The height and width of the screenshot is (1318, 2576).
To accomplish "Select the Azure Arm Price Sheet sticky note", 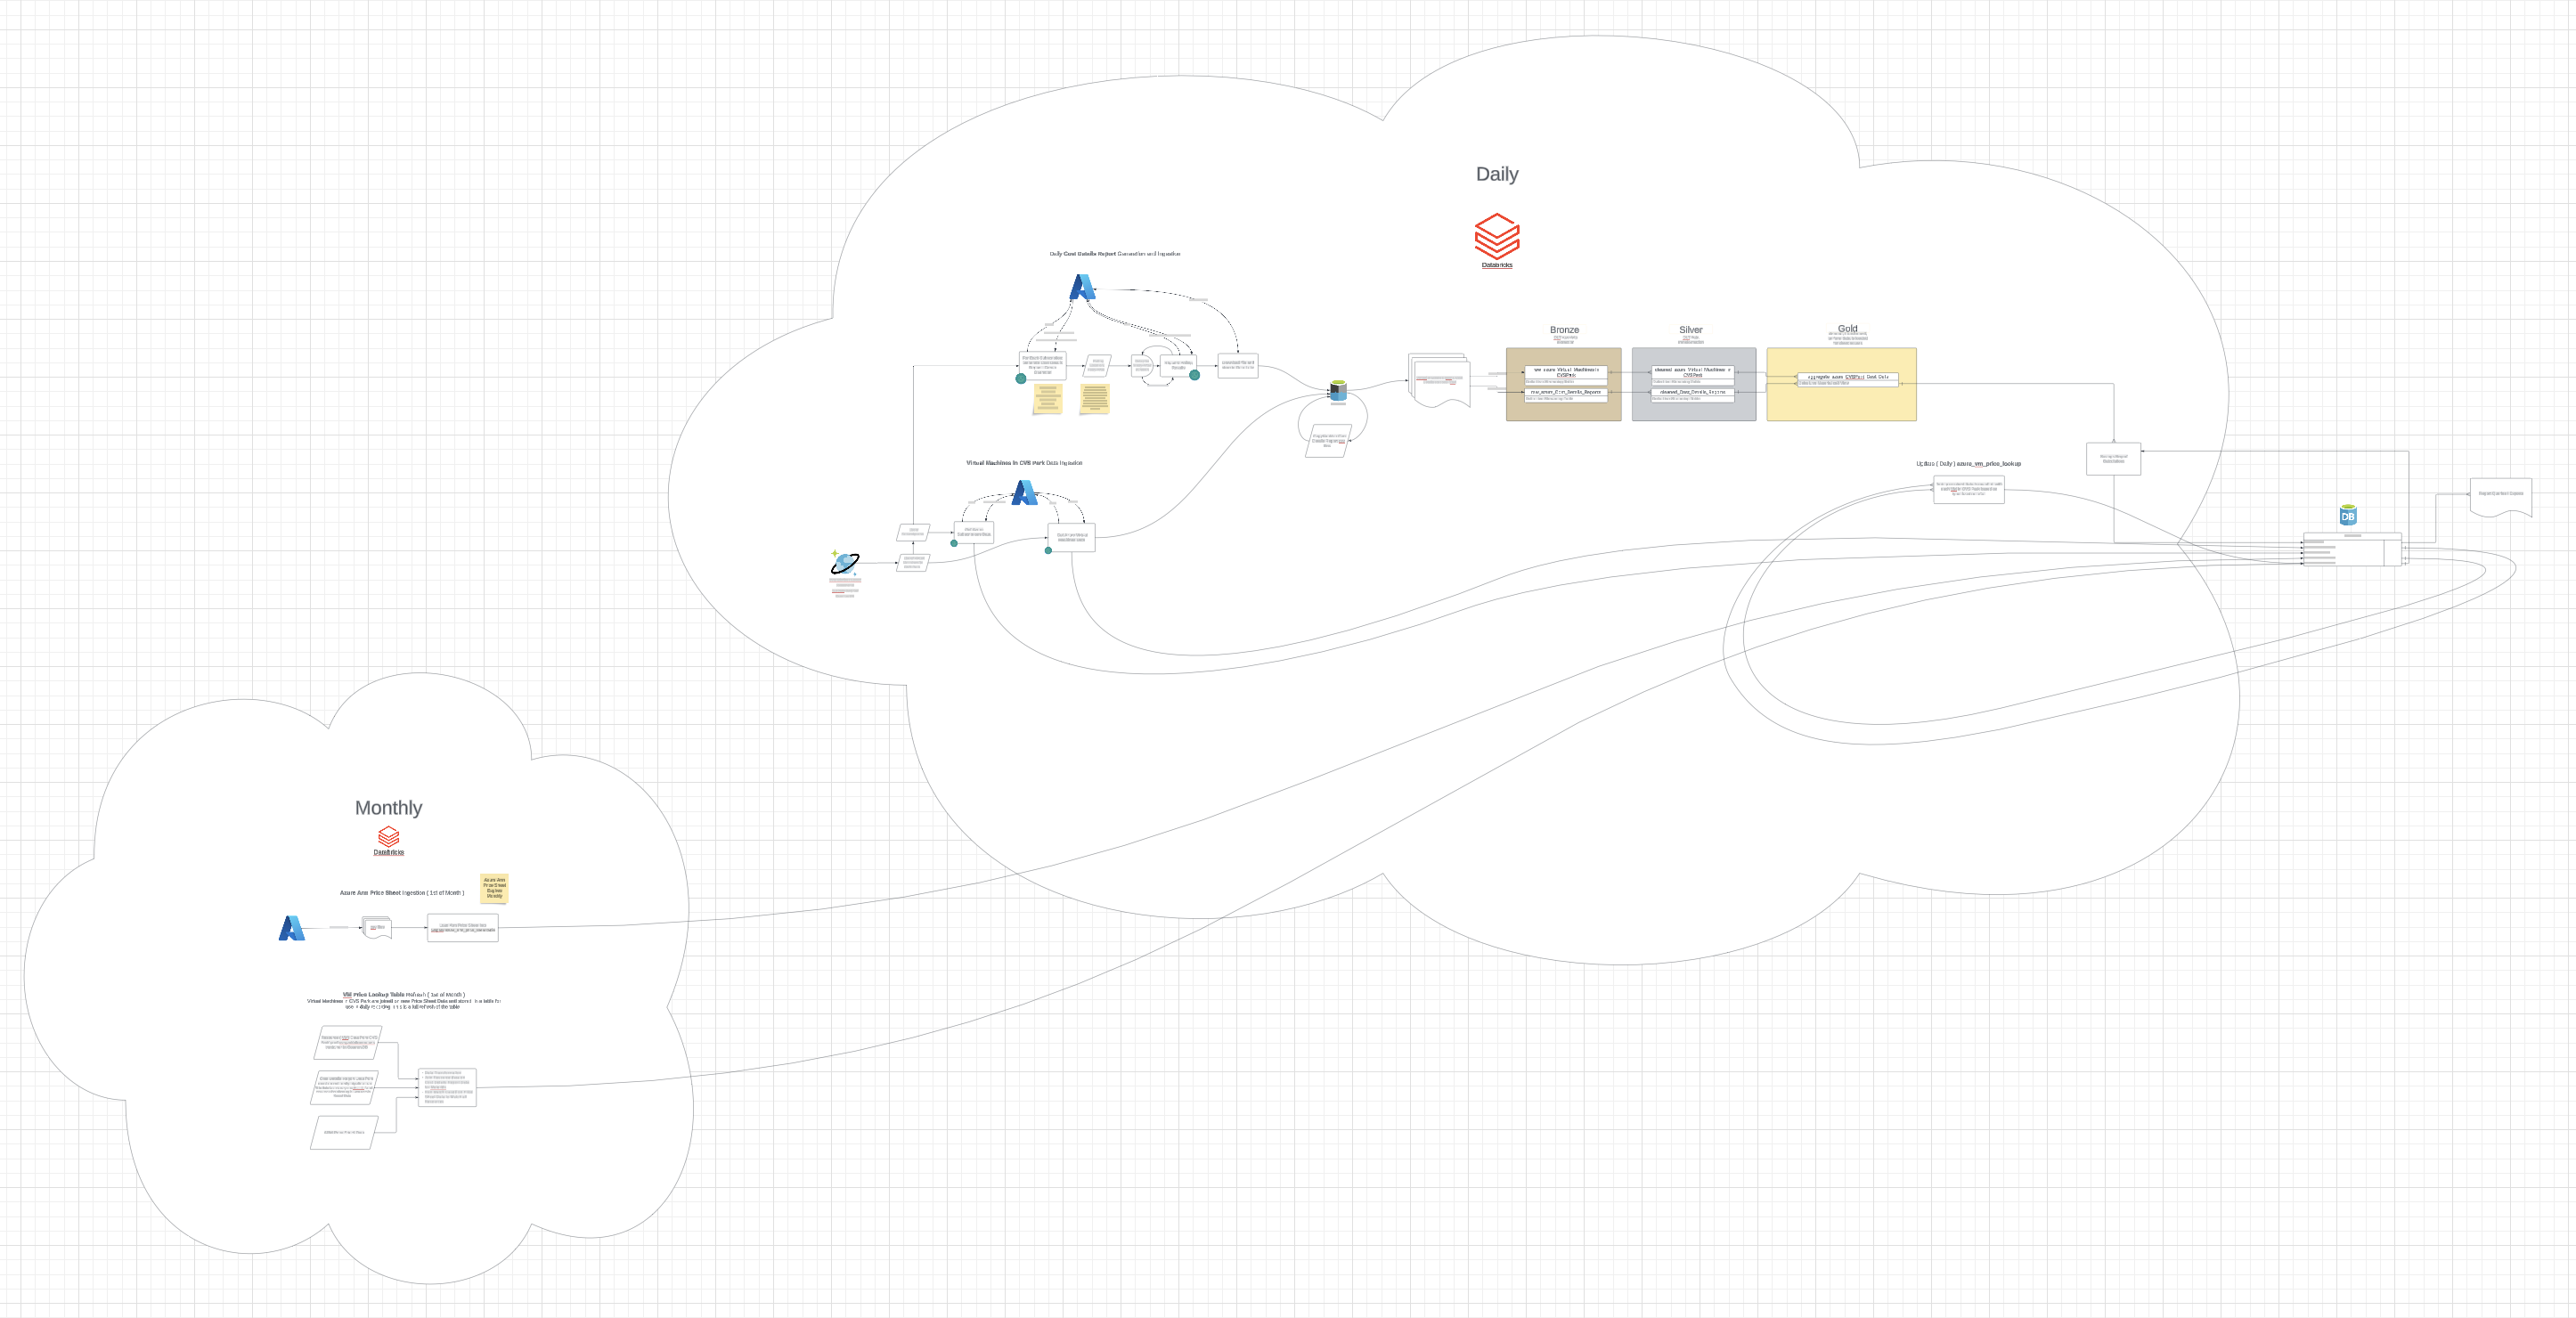I will click(x=494, y=888).
